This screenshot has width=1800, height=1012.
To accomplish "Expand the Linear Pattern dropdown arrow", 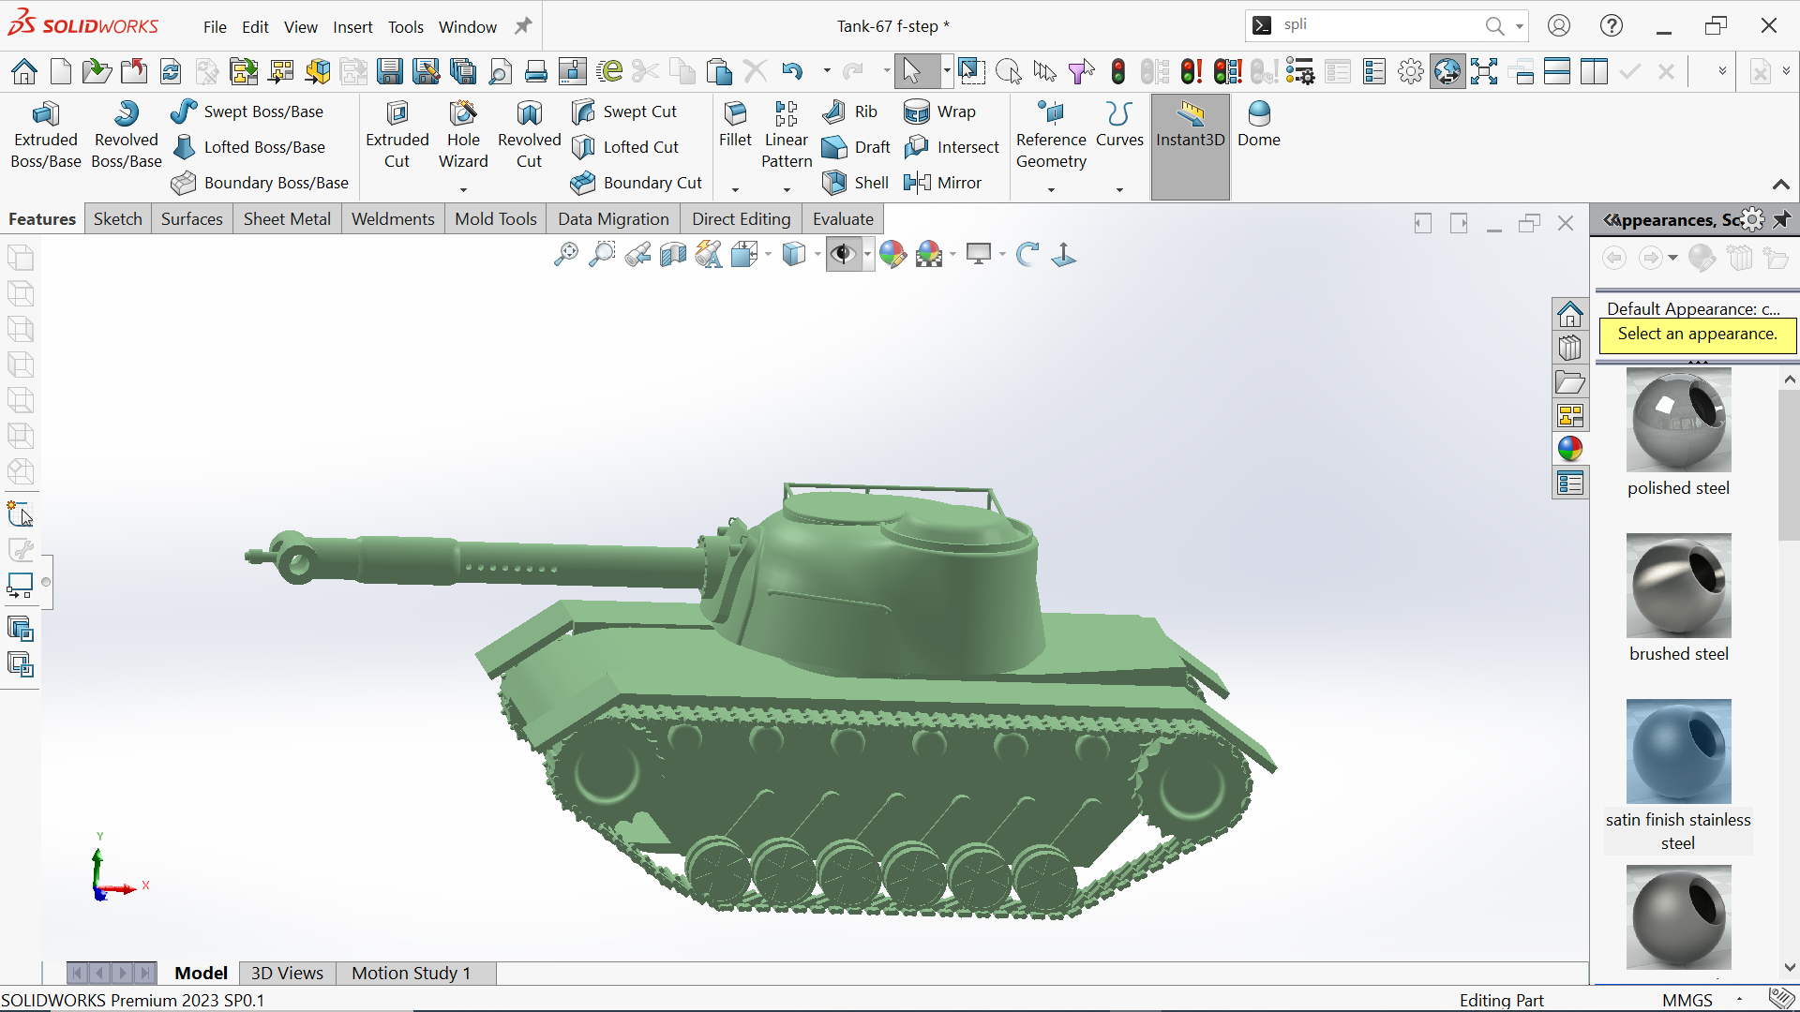I will [787, 190].
